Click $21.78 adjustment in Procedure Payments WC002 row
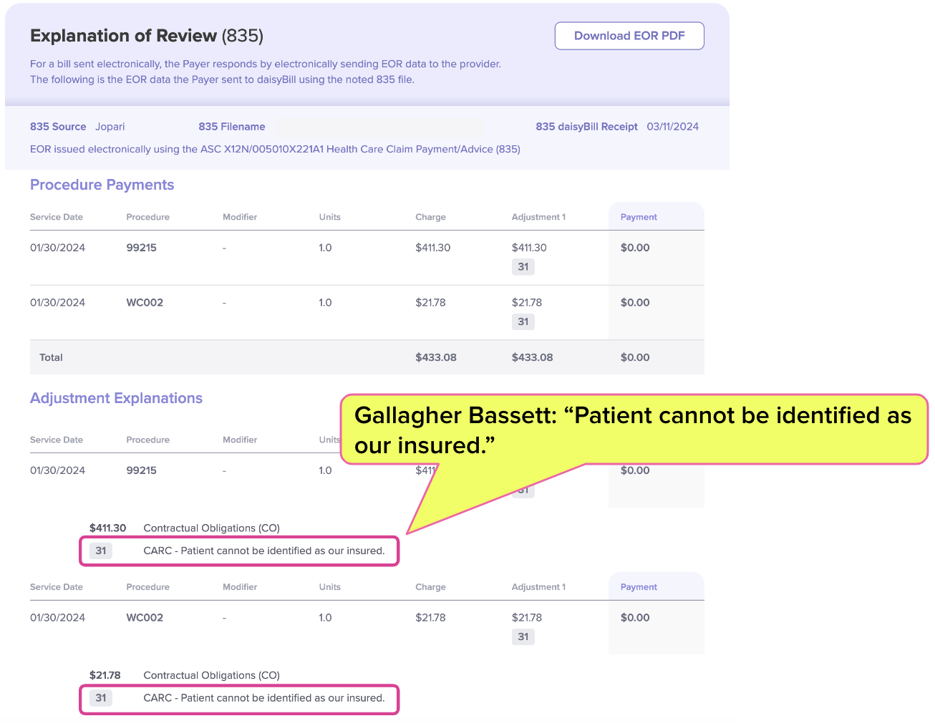The height and width of the screenshot is (726, 935). pos(527,303)
